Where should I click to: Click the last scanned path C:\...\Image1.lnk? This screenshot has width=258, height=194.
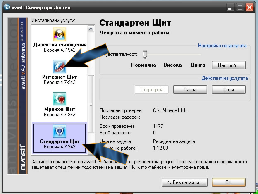(x=170, y=110)
